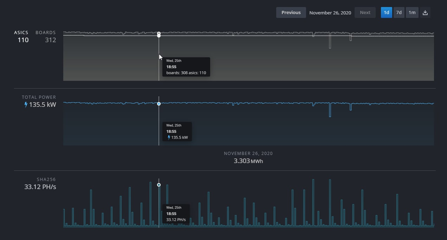Click the 33.12 PH/s hashrate tooltip

click(176, 214)
